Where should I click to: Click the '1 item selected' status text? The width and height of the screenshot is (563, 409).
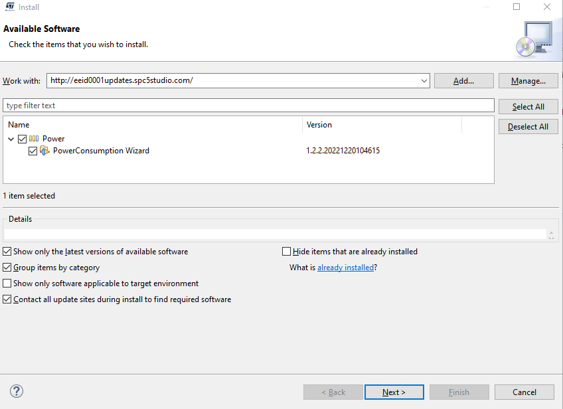point(29,196)
